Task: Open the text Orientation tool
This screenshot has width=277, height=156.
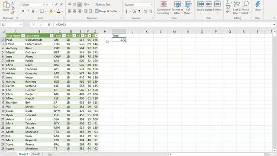Action: [x=86, y=4]
